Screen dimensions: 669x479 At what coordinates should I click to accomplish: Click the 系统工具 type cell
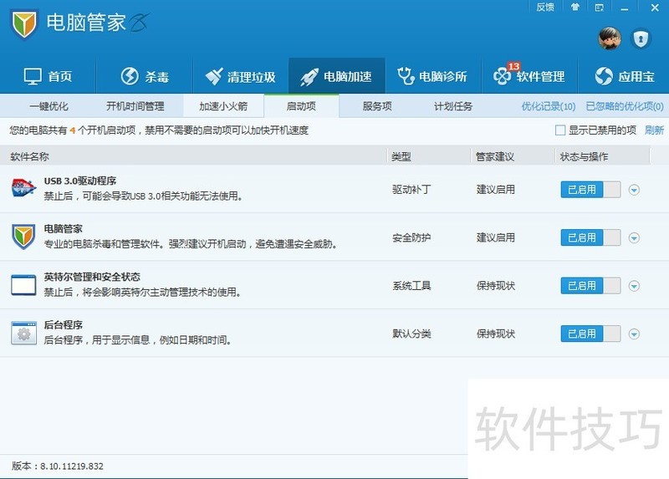pyautogui.click(x=411, y=286)
